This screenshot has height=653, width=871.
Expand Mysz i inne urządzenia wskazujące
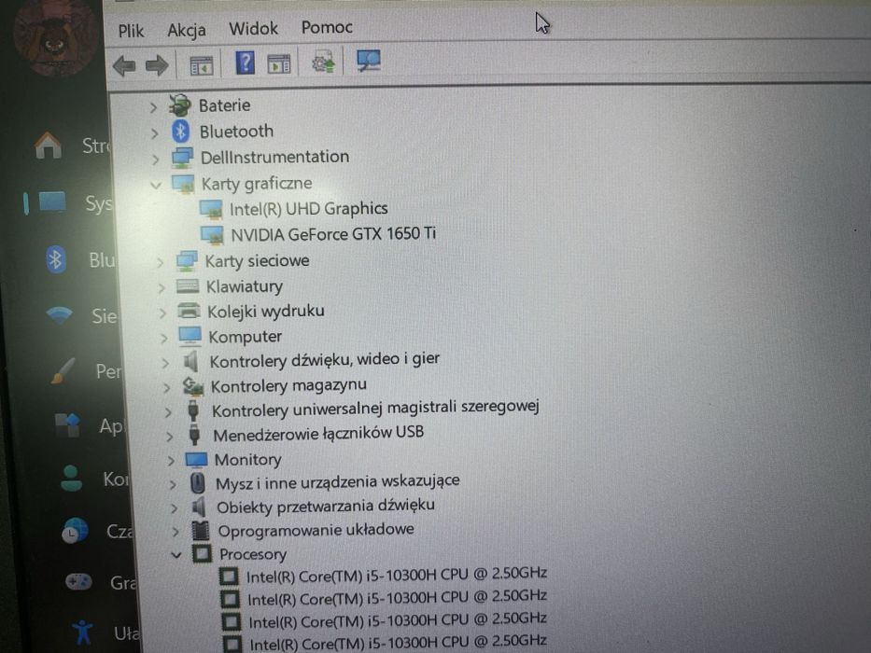173,485
